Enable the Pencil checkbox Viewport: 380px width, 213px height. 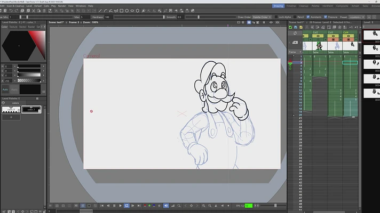pos(295,17)
